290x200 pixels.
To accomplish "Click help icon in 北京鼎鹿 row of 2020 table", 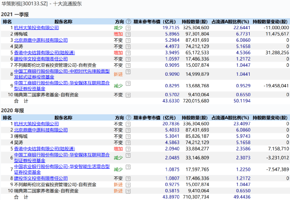I will click(x=128, y=131).
